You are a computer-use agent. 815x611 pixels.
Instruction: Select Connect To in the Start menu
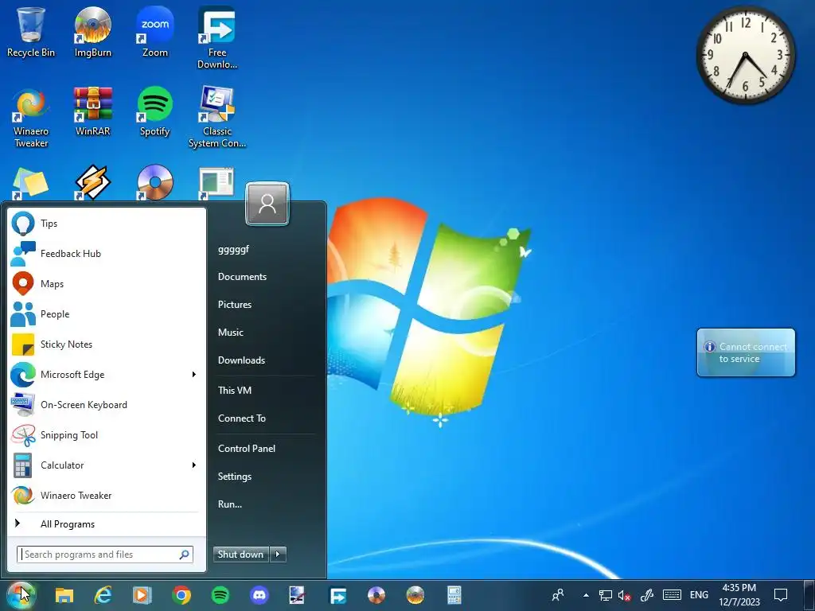[242, 418]
